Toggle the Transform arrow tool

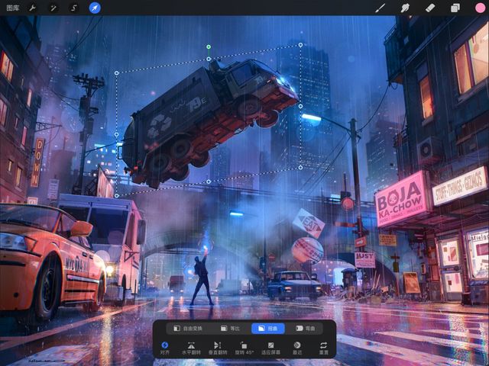[95, 8]
